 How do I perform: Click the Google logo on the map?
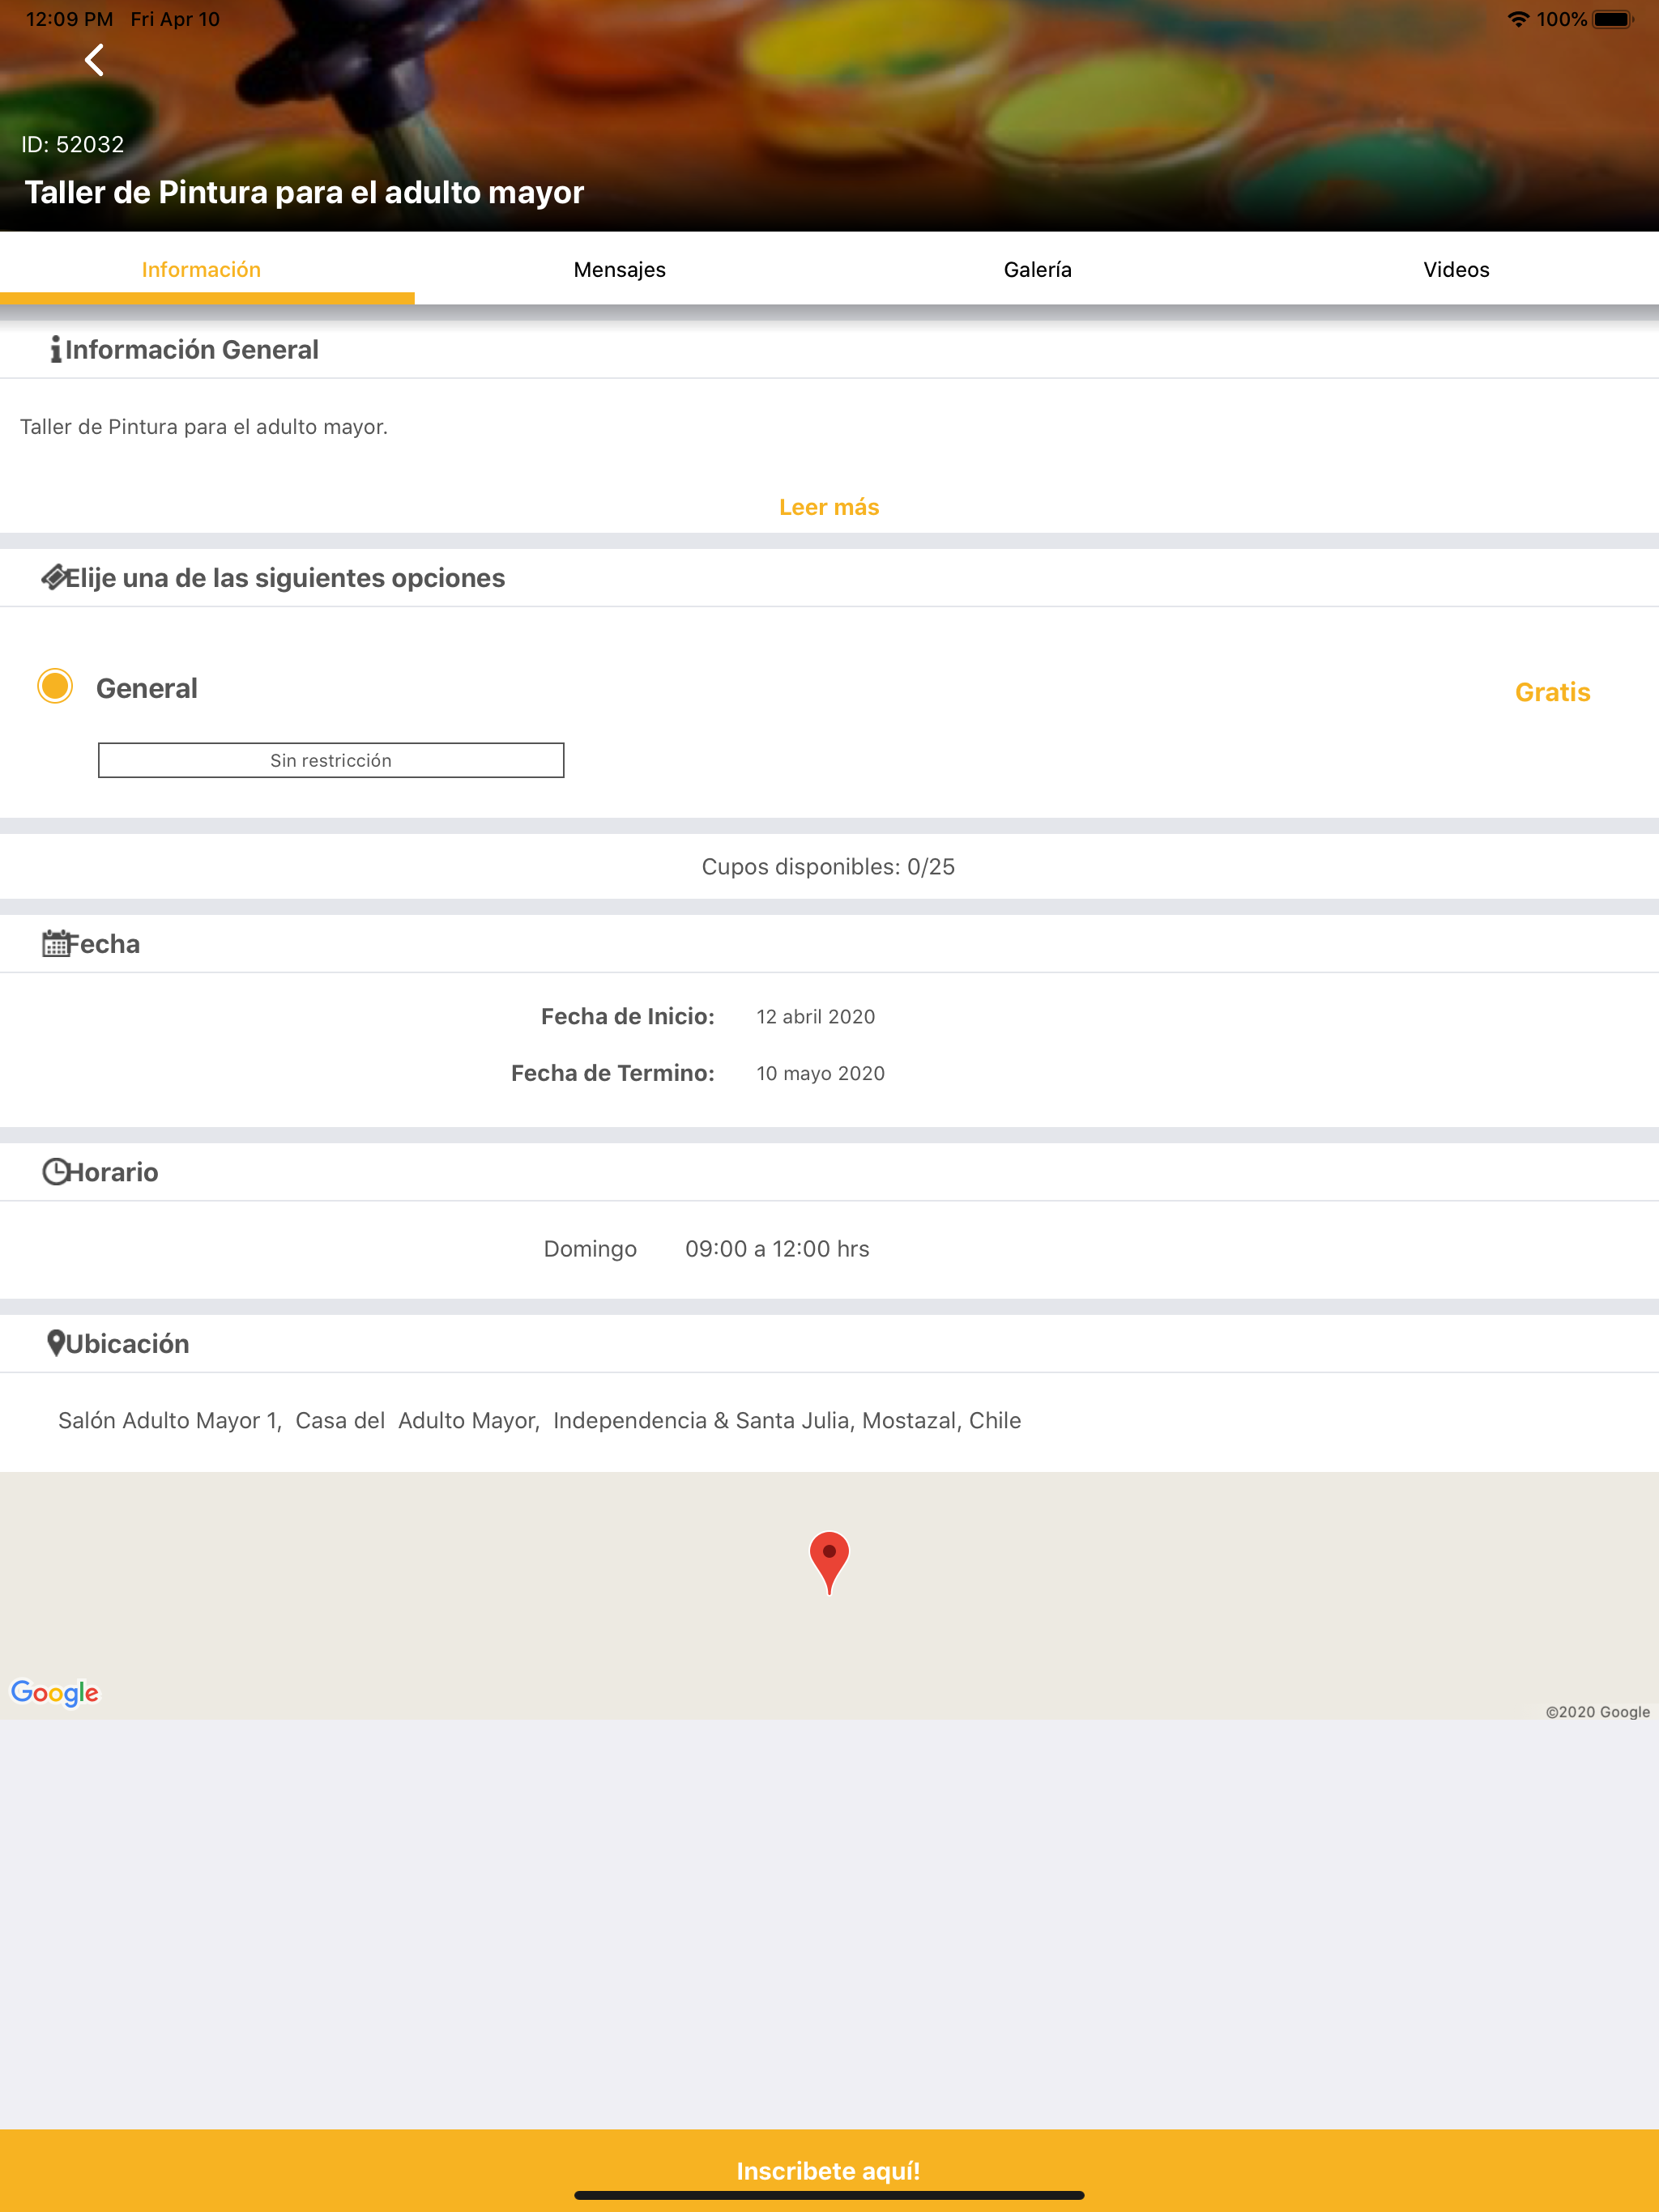pos(55,1692)
